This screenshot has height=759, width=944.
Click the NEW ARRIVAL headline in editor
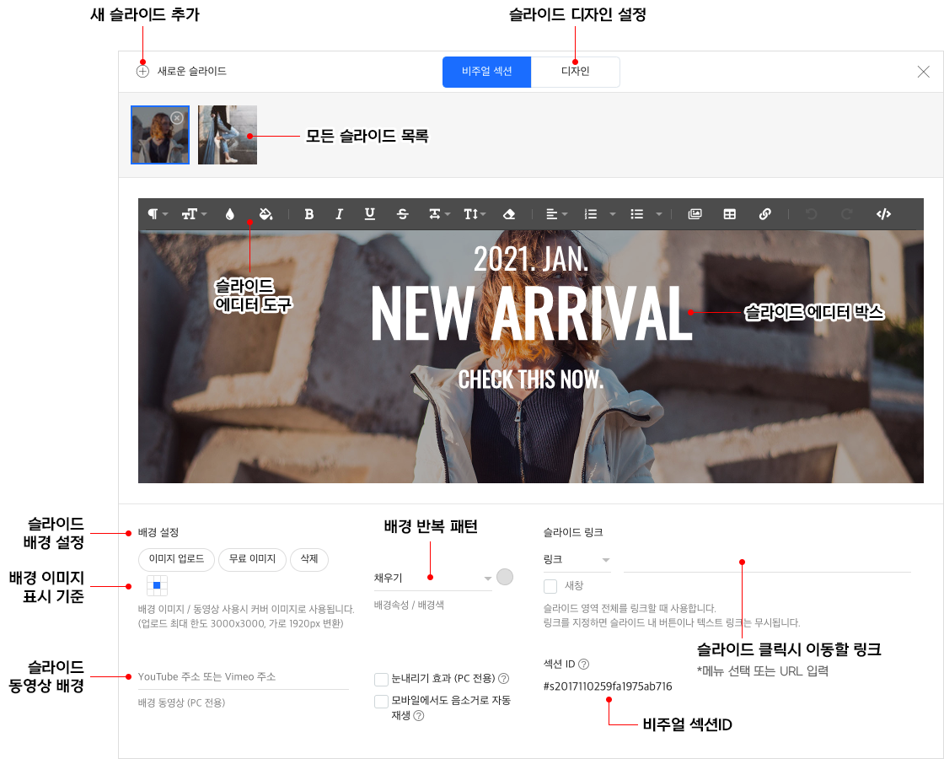531,313
